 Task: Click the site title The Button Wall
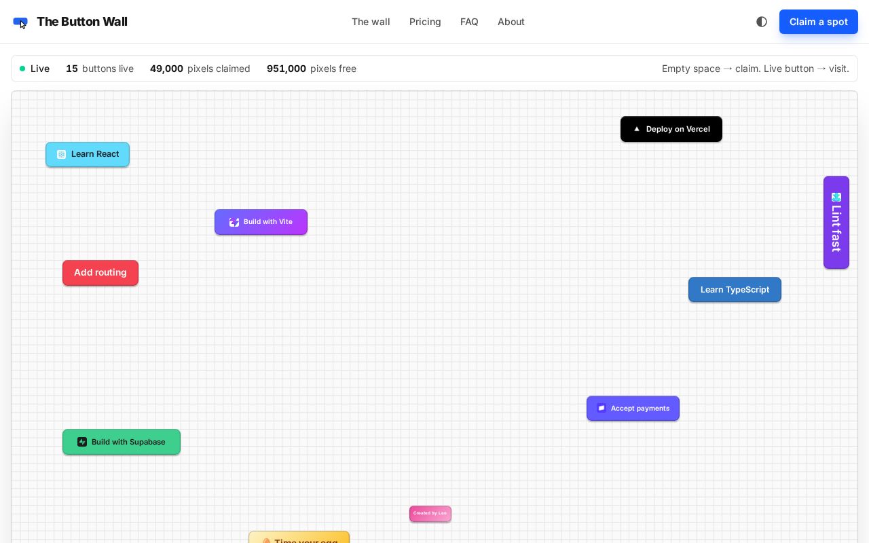click(82, 22)
